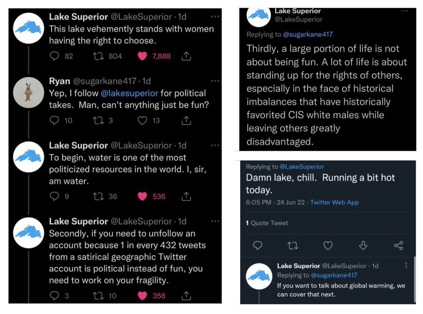Retweet the 'Damn lake, chill' tweet

point(293,246)
